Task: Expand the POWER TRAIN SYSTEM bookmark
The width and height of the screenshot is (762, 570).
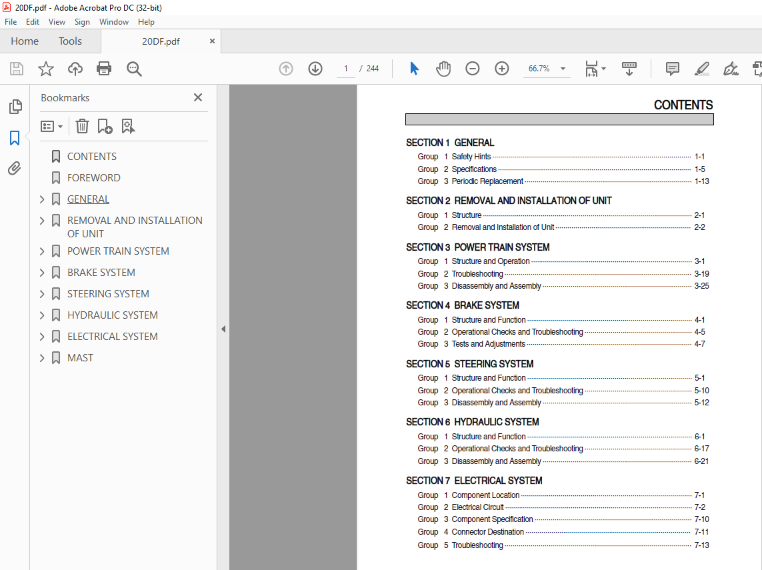Action: [x=42, y=251]
